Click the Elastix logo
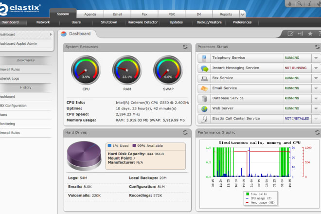The height and width of the screenshot is (214, 321). coord(20,9)
